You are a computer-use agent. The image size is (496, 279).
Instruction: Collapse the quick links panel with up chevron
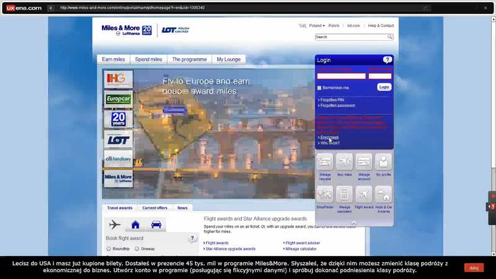(354, 223)
